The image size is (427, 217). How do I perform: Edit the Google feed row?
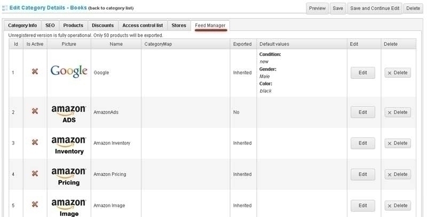click(x=363, y=73)
